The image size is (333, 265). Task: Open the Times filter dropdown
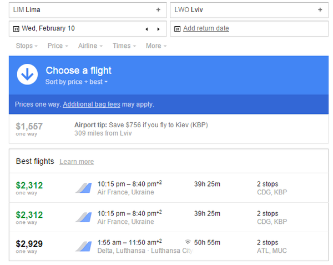click(124, 46)
